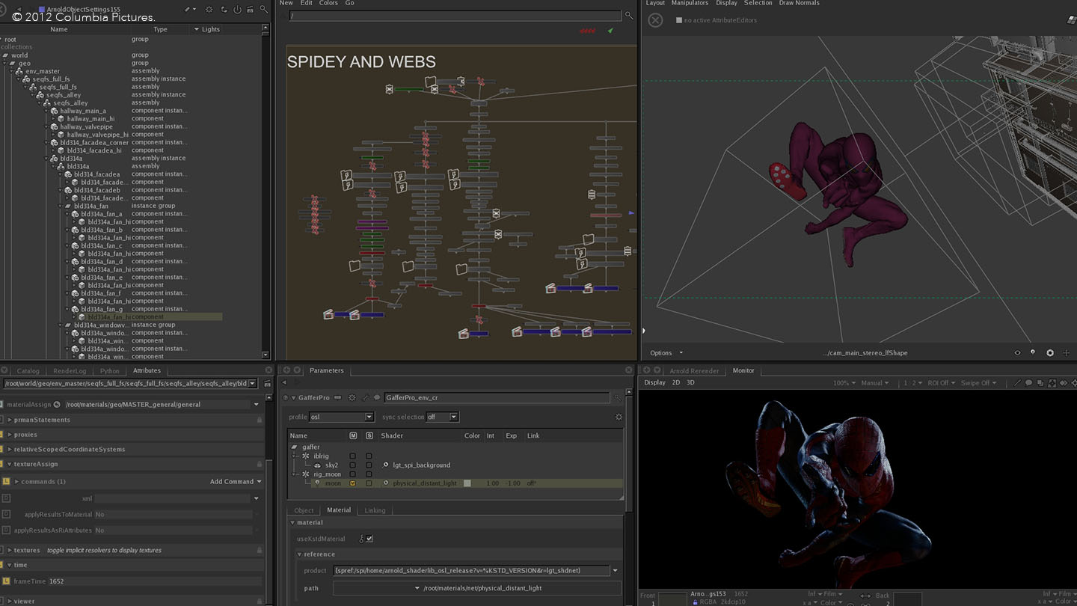This screenshot has height=606, width=1077.
Task: Open the Linking tab in GafferPro
Action: coord(375,510)
